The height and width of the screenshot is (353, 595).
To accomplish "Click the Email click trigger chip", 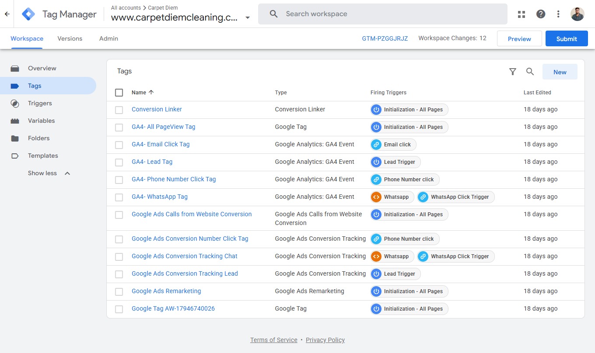I will [x=393, y=144].
